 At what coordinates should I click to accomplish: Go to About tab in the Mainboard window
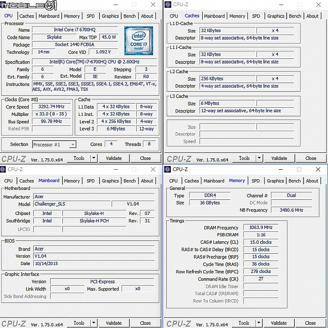(147, 181)
